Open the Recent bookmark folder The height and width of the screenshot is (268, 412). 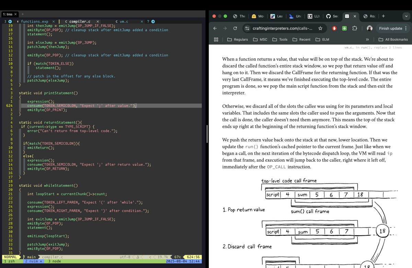301,40
